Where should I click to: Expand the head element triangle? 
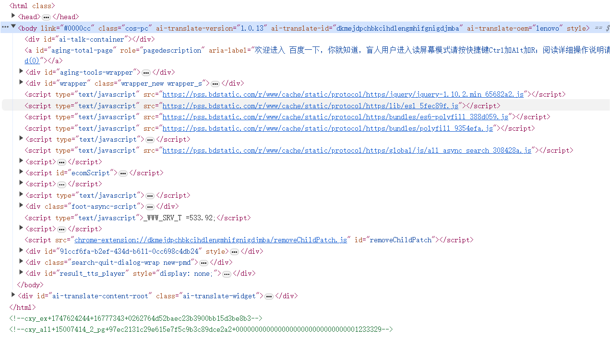13,16
